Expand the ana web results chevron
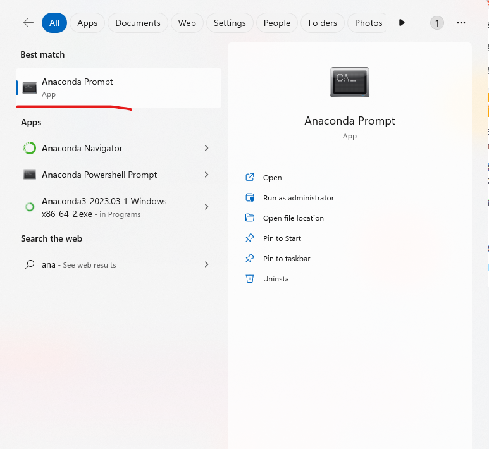Screen dimensions: 489x449 [x=206, y=264]
